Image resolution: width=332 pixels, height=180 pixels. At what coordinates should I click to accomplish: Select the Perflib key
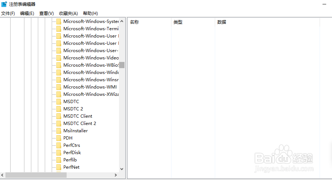pyautogui.click(x=70, y=160)
